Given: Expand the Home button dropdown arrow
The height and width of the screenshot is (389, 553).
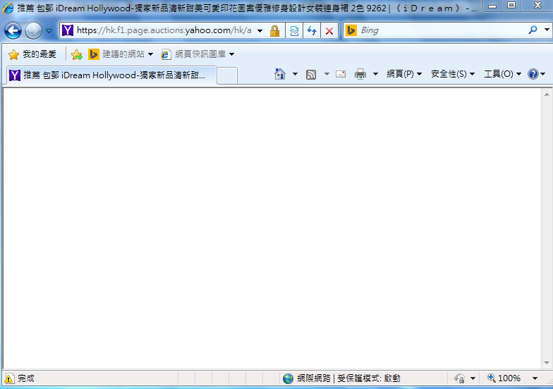Looking at the screenshot, I should point(295,74).
